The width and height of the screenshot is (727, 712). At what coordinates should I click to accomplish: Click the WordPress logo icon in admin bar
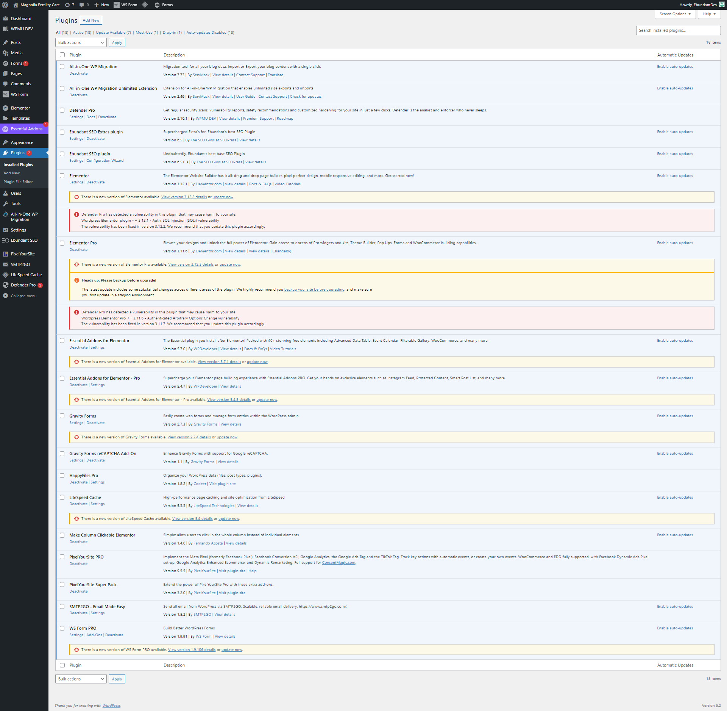(x=5, y=5)
